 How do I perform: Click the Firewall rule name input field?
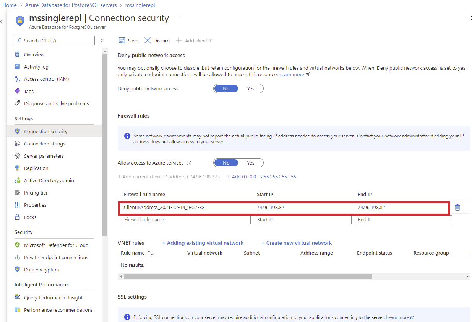coord(185,219)
